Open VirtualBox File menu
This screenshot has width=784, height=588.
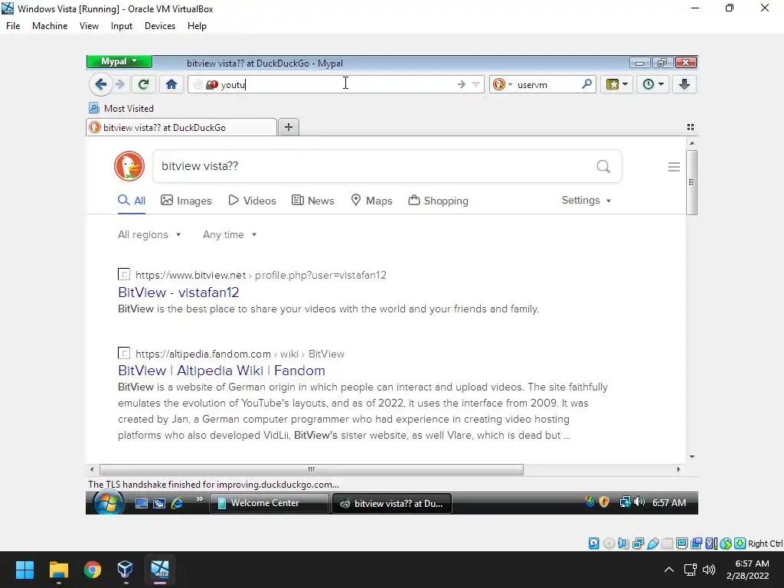click(13, 26)
